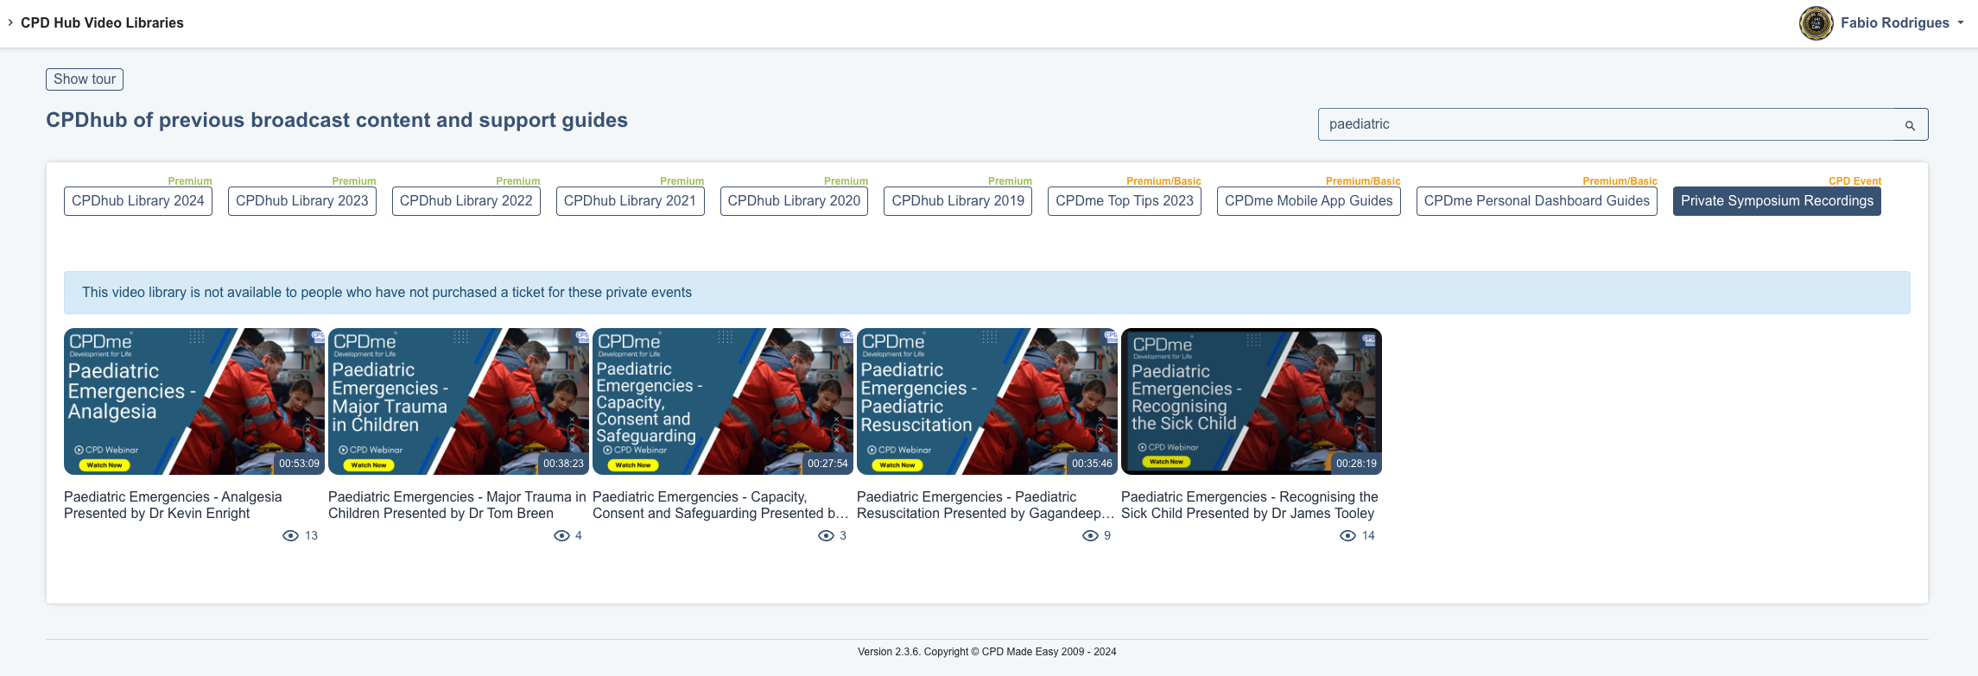The width and height of the screenshot is (1978, 676).
Task: Select CPDhub Library 2019 tab
Action: coord(958,201)
